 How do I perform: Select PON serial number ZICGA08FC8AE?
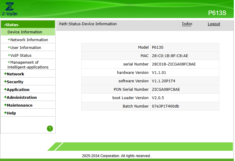point(166,90)
